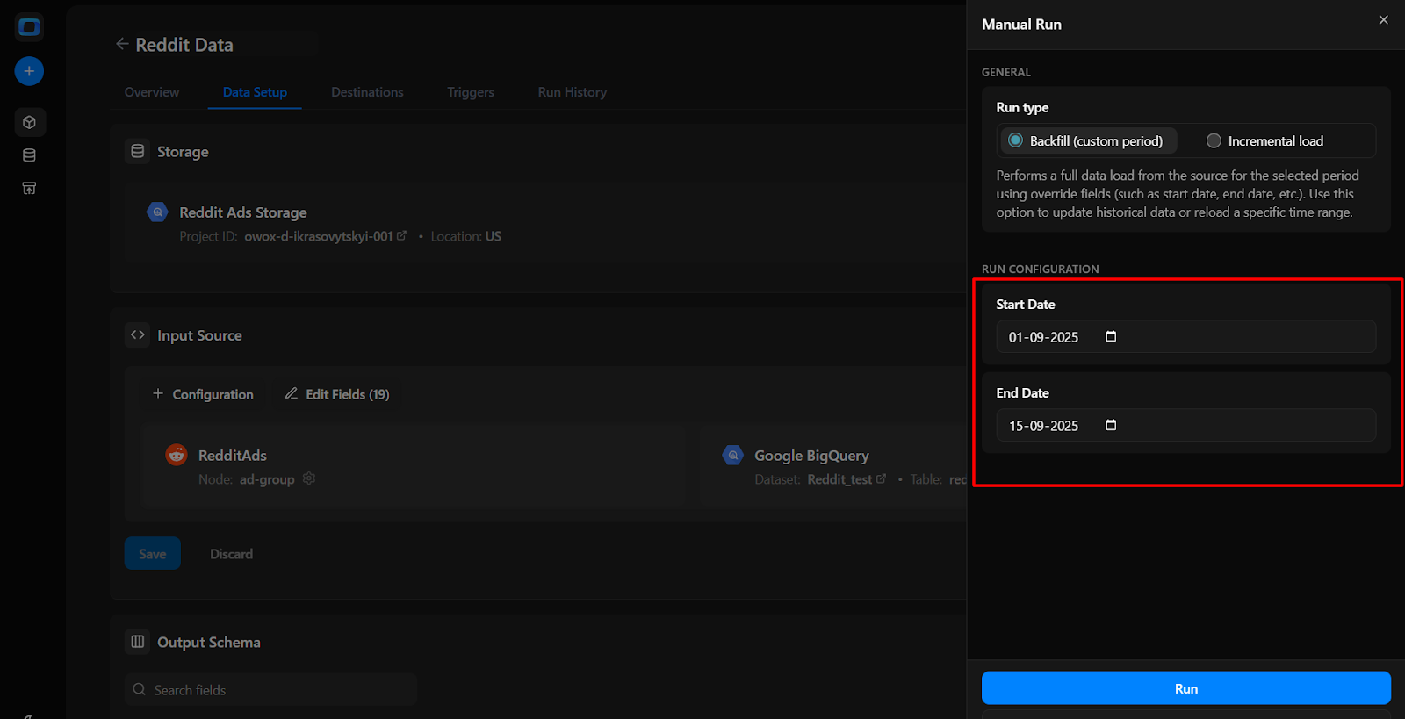Screen dimensions: 1405x719
Task: Click the Google BigQuery label
Action: (x=811, y=456)
